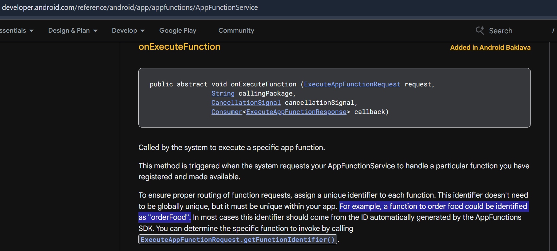Viewport: 557px width, 251px height.
Task: Expand the Develop menu arrow
Action: (142, 31)
